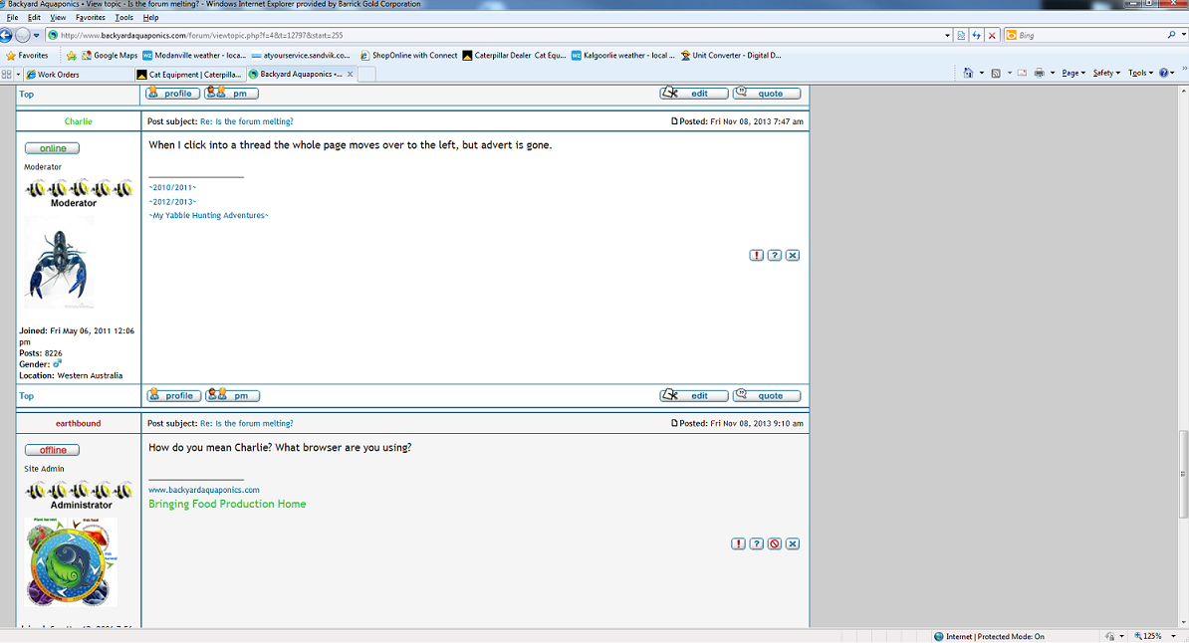Open the Favorites menu in menu bar
This screenshot has height=643, width=1189.
pyautogui.click(x=91, y=18)
